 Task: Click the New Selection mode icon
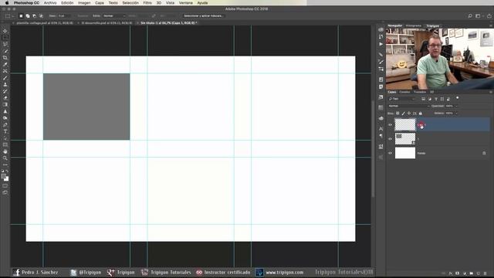(21, 15)
